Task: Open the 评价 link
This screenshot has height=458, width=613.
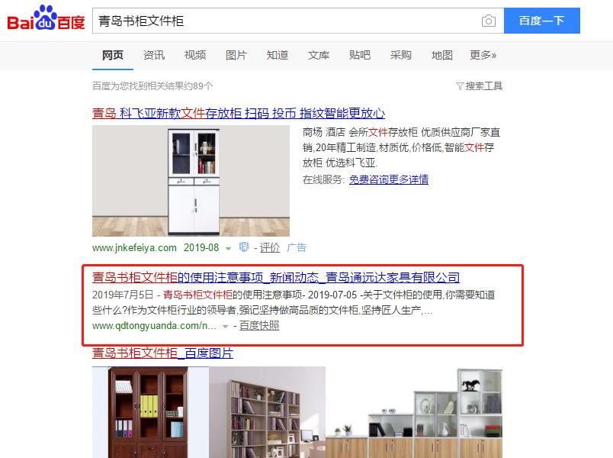Action: pyautogui.click(x=270, y=247)
